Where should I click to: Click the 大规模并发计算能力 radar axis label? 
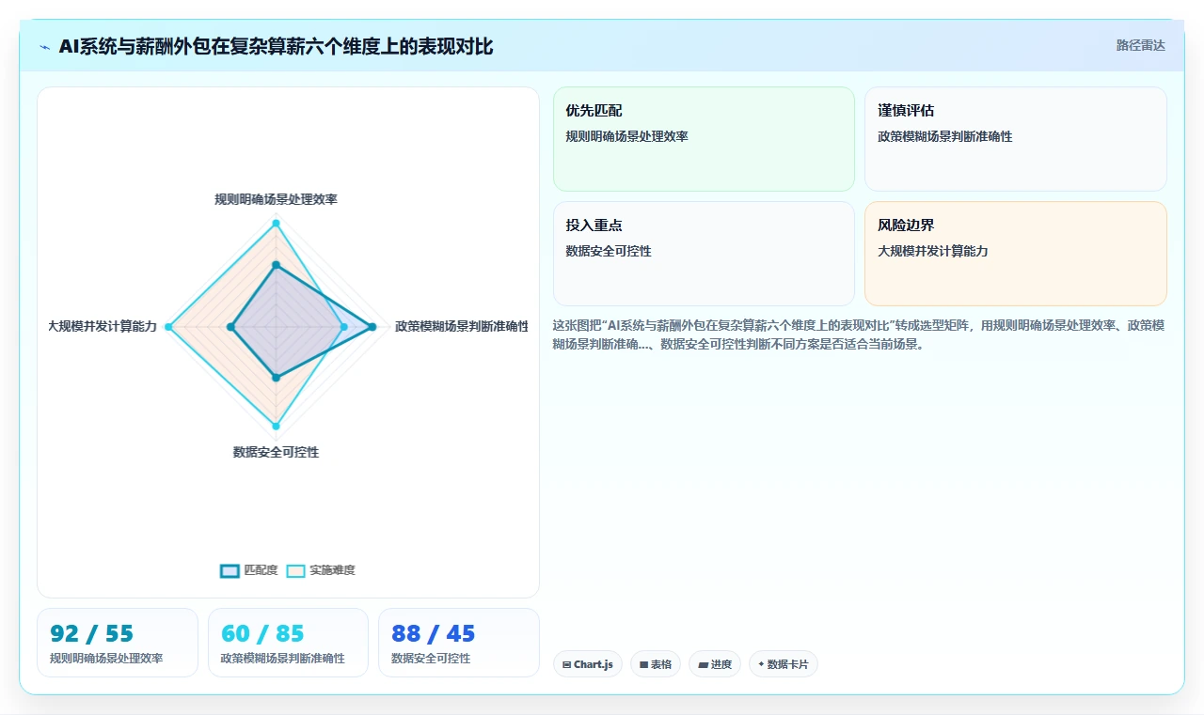coord(103,327)
